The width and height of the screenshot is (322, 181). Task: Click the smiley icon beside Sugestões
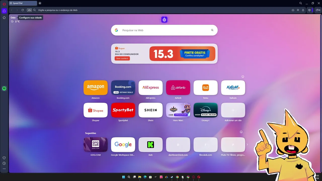(241, 132)
